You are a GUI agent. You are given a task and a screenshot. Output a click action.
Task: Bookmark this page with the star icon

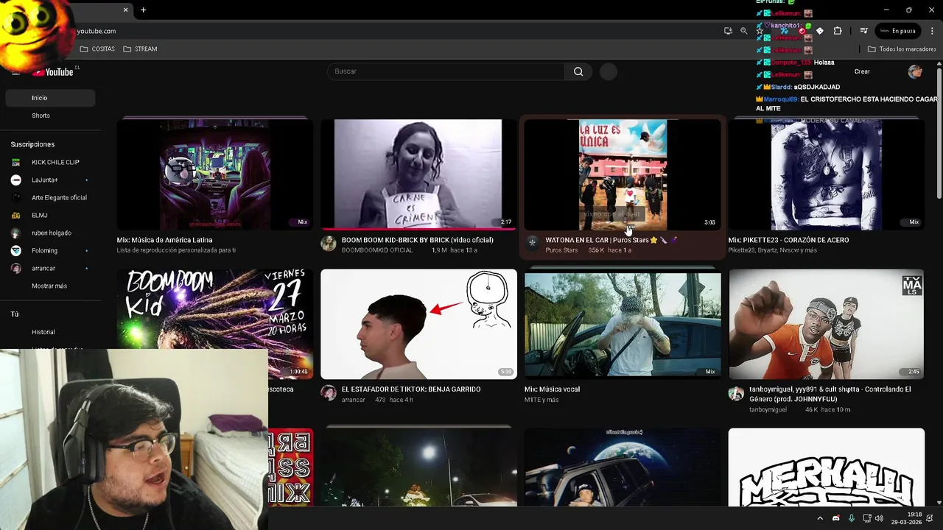click(760, 31)
